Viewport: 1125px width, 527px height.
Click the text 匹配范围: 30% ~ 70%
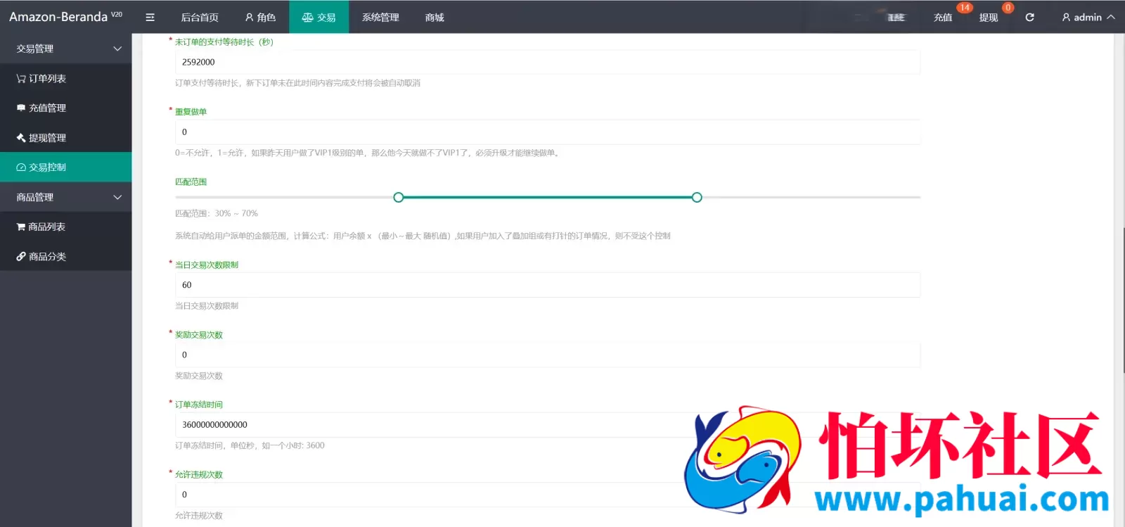[217, 213]
